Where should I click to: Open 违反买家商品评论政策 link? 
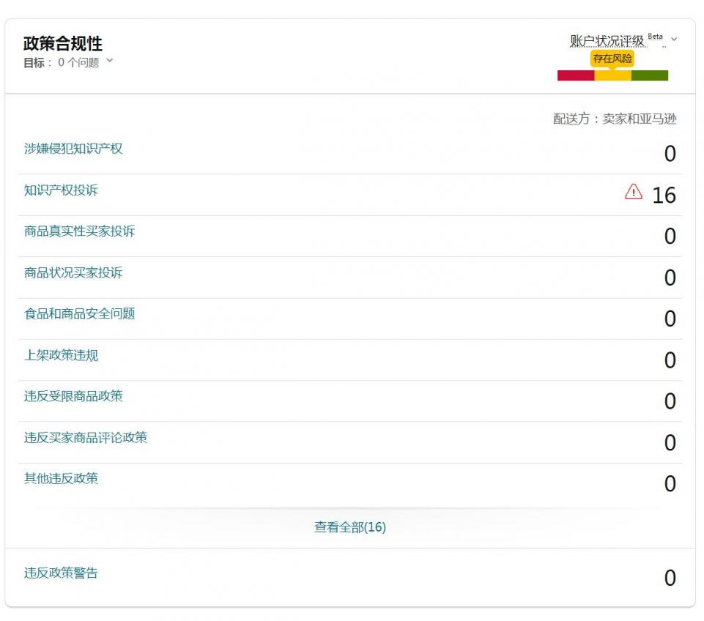85,437
